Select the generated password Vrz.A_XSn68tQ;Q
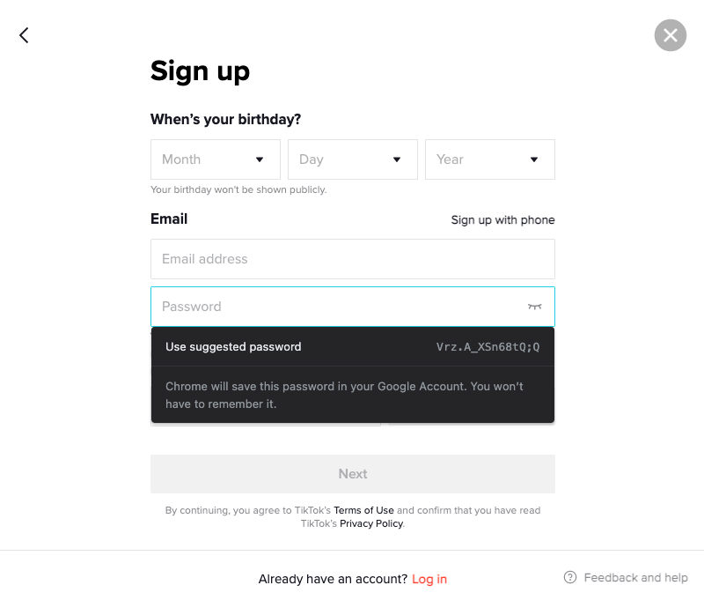 pyautogui.click(x=488, y=347)
